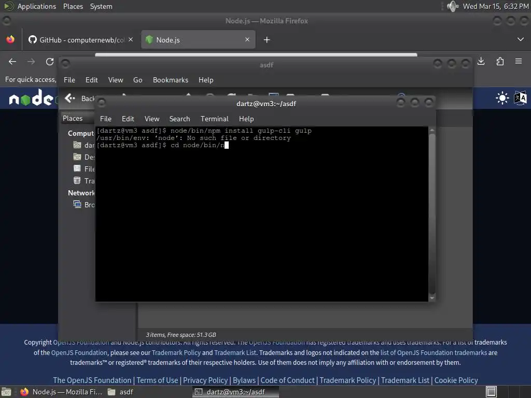Open terminal Edit menu
This screenshot has width=531, height=398.
[x=128, y=119]
